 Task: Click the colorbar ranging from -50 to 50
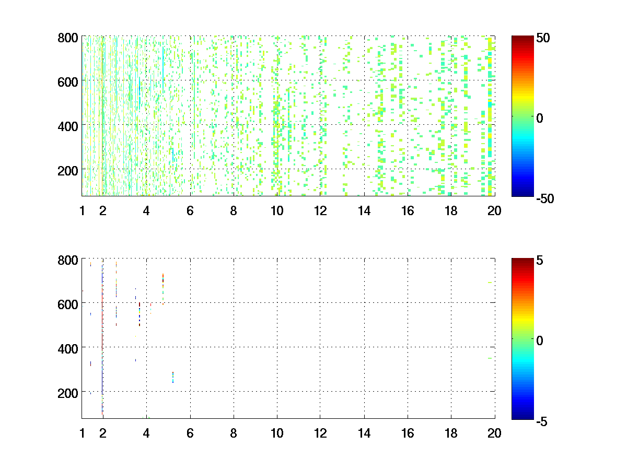[x=522, y=116]
